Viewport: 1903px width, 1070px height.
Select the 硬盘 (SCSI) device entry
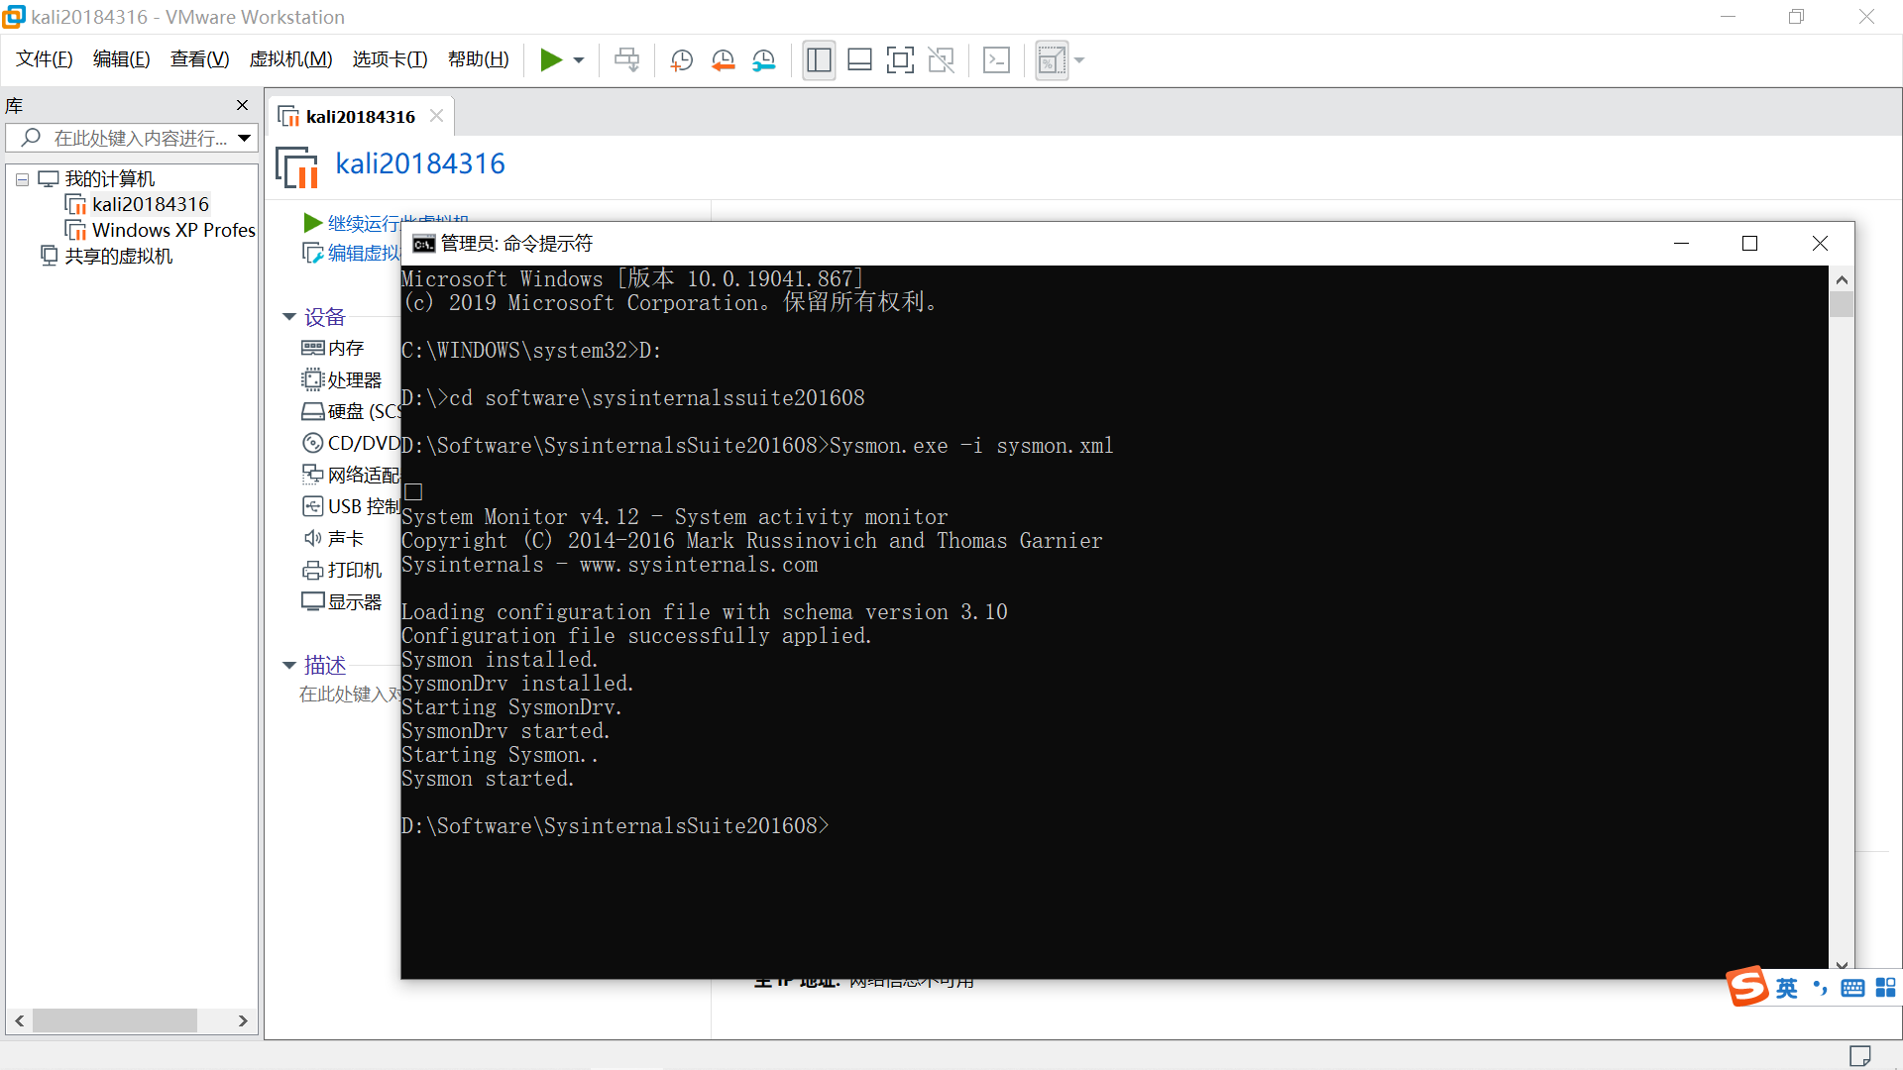(x=351, y=411)
